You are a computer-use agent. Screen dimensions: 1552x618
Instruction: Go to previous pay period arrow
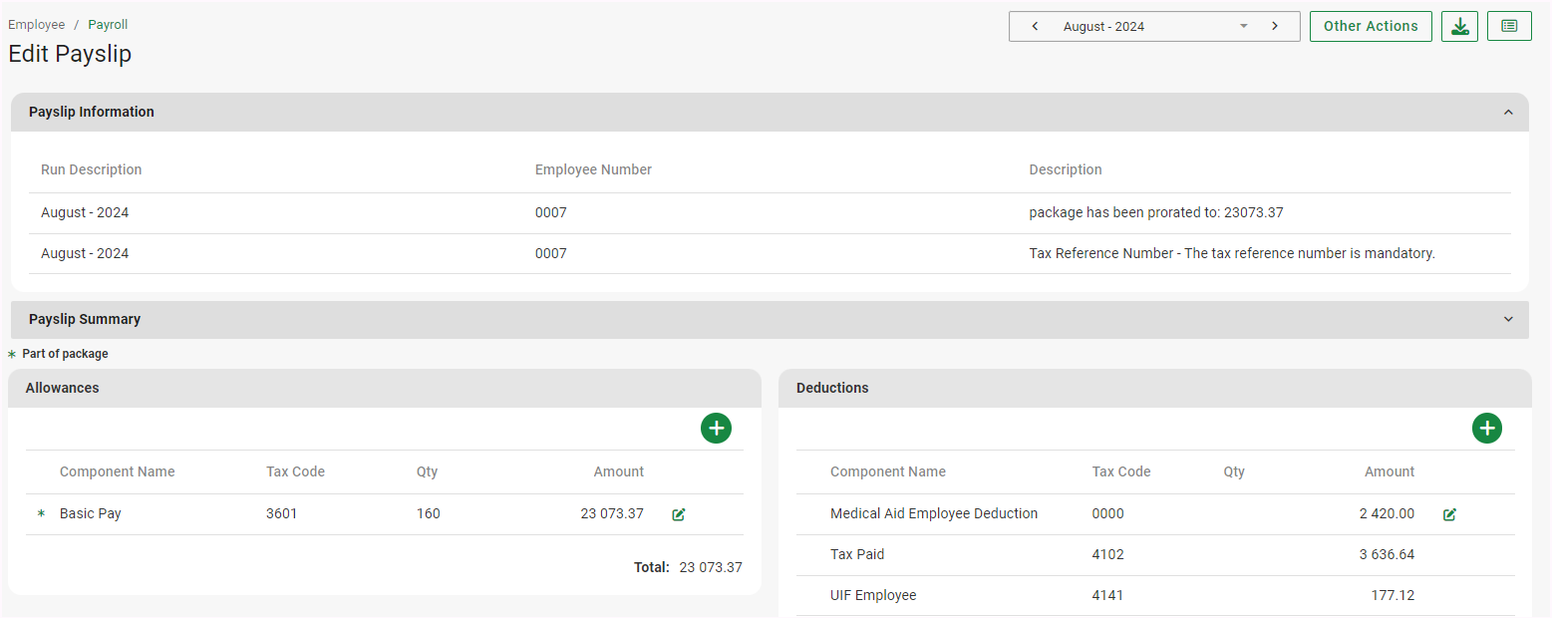point(1035,27)
